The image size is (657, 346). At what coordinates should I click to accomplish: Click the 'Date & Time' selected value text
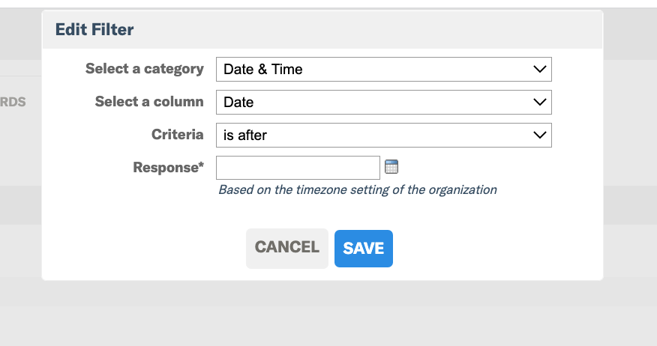coord(262,70)
